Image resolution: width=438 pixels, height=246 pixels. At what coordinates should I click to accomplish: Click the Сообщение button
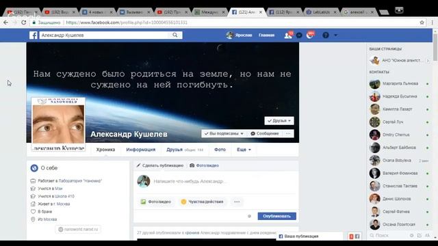click(x=265, y=134)
